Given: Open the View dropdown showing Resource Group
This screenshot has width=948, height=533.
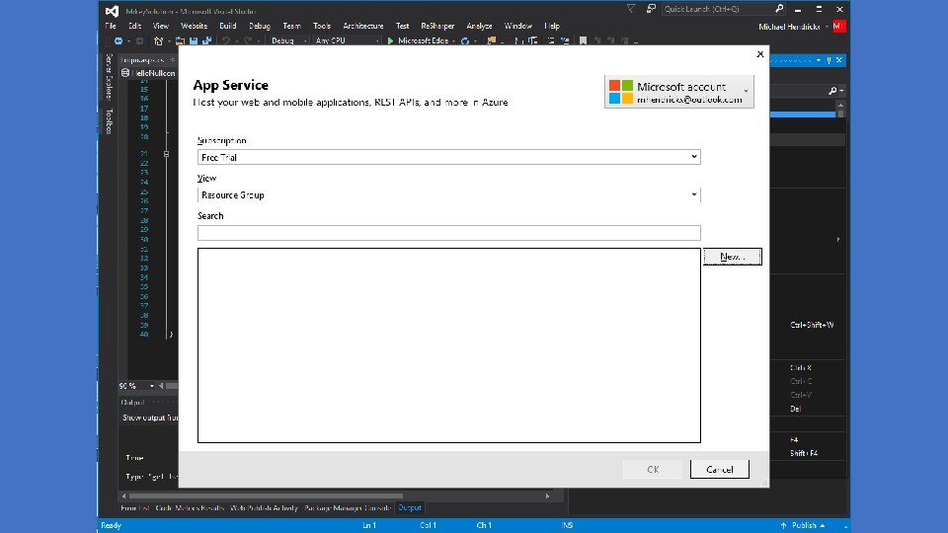Looking at the screenshot, I should point(448,194).
